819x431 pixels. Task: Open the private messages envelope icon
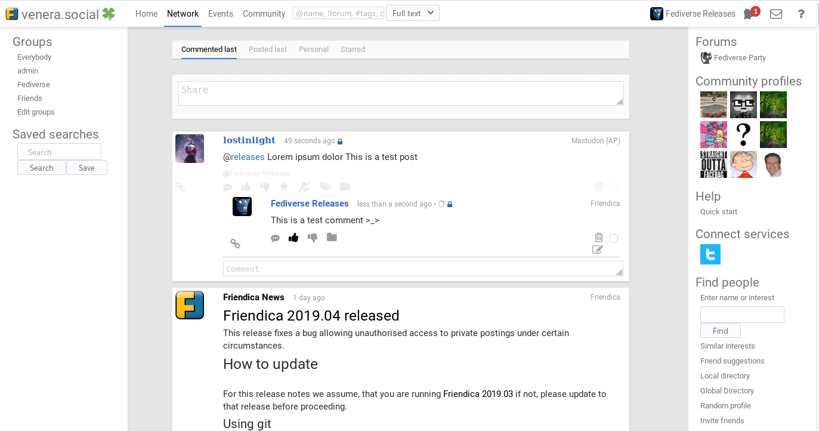pyautogui.click(x=776, y=14)
